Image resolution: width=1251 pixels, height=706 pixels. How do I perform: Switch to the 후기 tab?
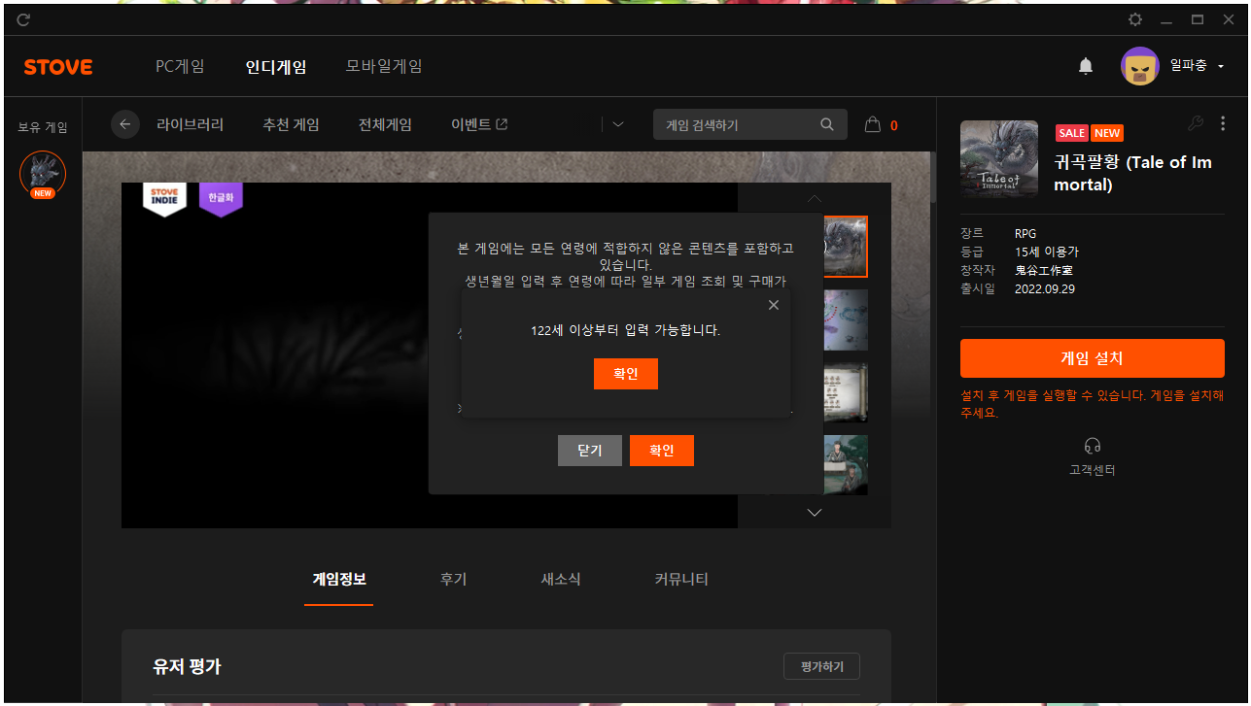tap(453, 579)
